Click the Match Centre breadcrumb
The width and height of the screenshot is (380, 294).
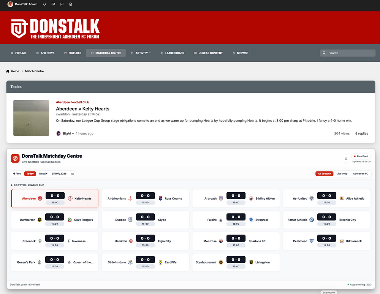[x=35, y=71]
